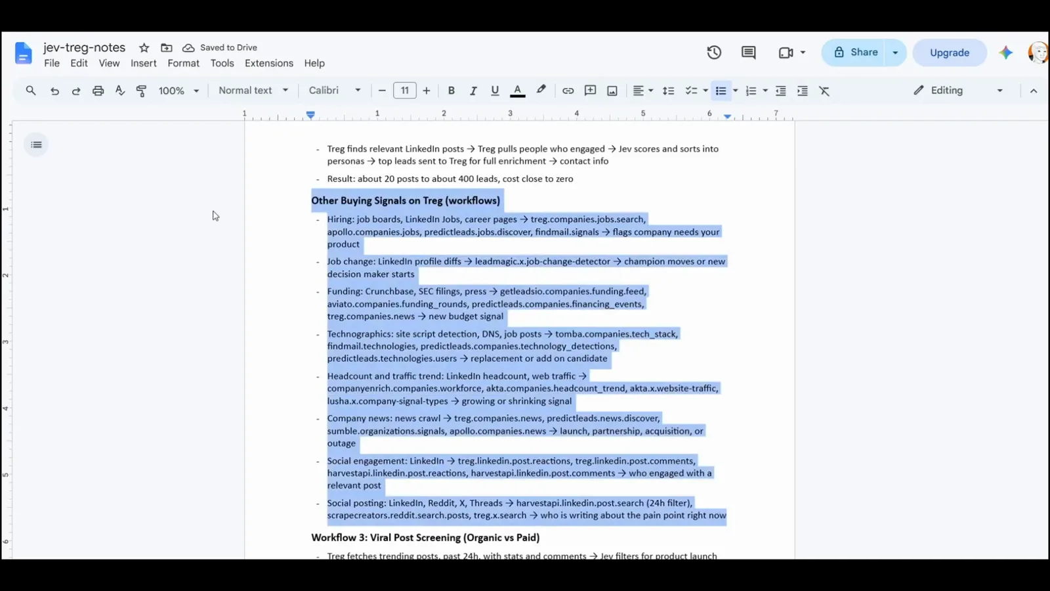Viewport: 1050px width, 591px height.
Task: Decrease indent of selected text
Action: click(780, 91)
